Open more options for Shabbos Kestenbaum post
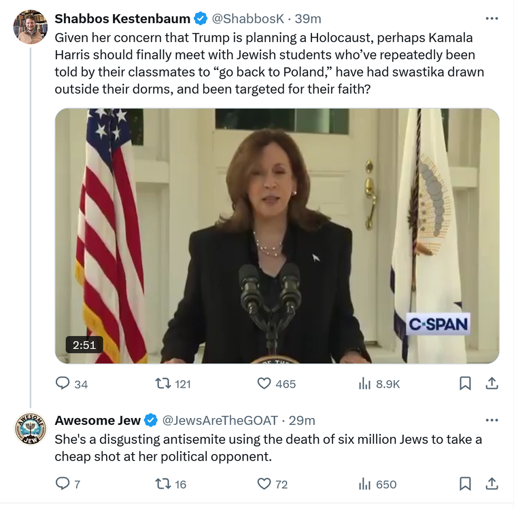The image size is (514, 509). pyautogui.click(x=491, y=18)
